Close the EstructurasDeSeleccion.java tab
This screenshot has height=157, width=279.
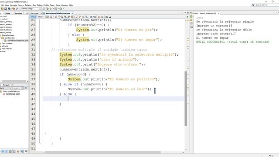pos(72,14)
